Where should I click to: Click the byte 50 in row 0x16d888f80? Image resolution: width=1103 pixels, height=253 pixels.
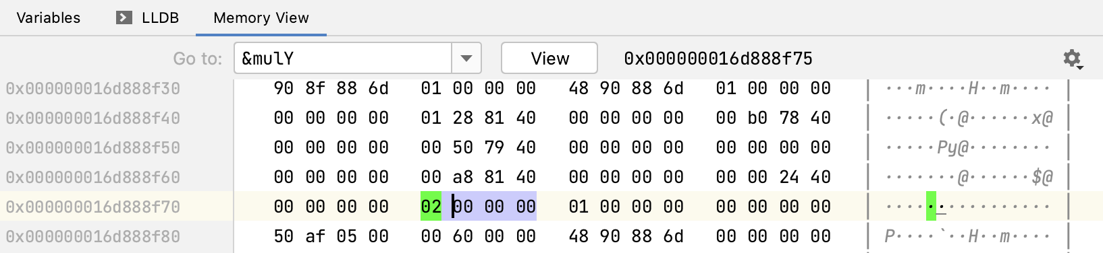point(284,236)
